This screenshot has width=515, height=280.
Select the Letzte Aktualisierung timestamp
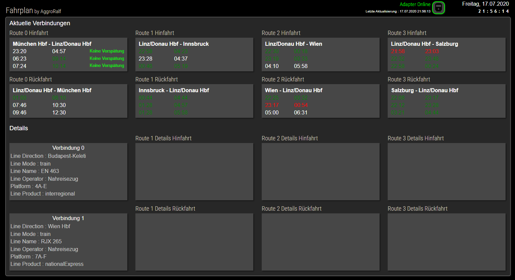coord(398,11)
